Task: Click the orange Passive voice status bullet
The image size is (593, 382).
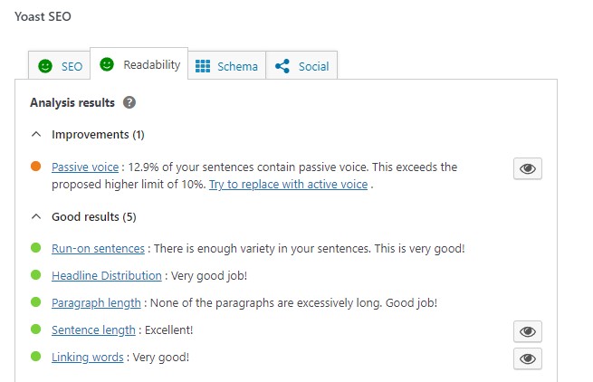Action: (x=35, y=167)
